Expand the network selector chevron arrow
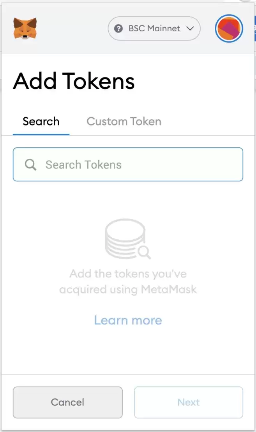 [x=190, y=29]
